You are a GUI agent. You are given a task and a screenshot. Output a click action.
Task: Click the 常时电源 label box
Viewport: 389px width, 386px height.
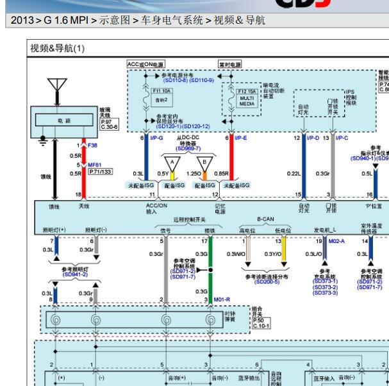tap(230, 65)
